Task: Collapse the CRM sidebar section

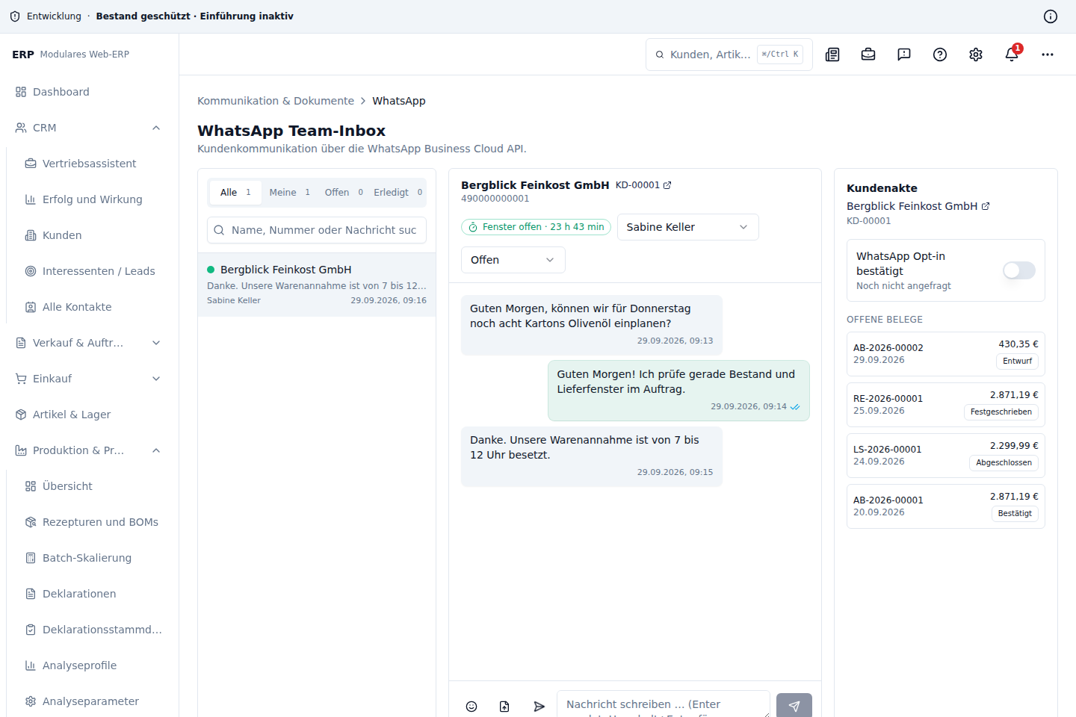Action: pyautogui.click(x=156, y=128)
